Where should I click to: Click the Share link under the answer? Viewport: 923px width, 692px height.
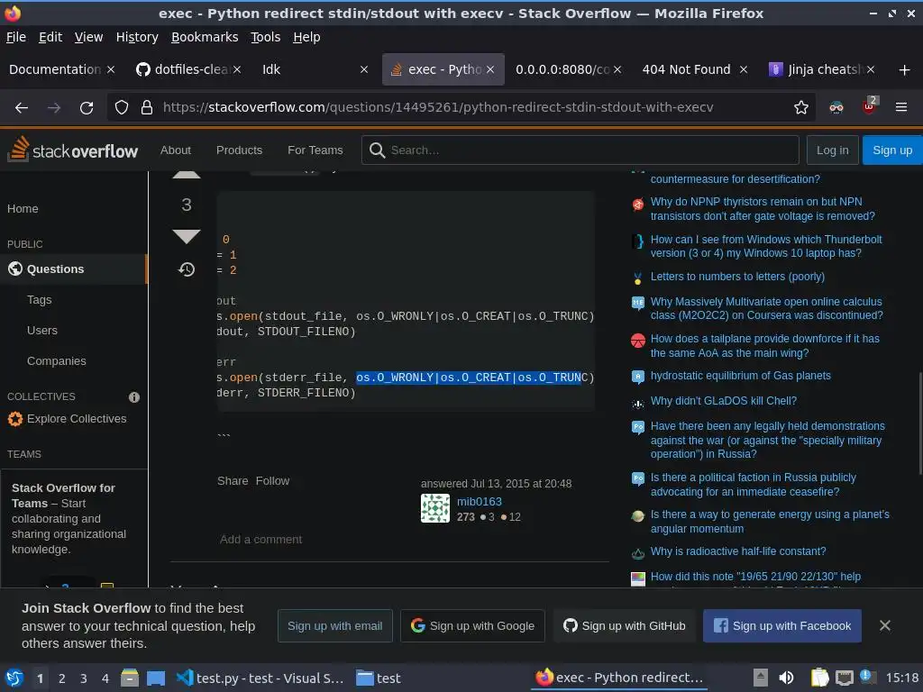pyautogui.click(x=233, y=481)
